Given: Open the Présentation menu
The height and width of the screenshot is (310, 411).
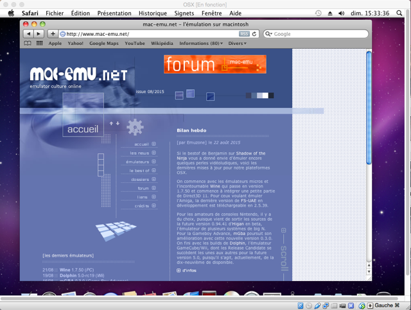Looking at the screenshot, I should pyautogui.click(x=114, y=13).
